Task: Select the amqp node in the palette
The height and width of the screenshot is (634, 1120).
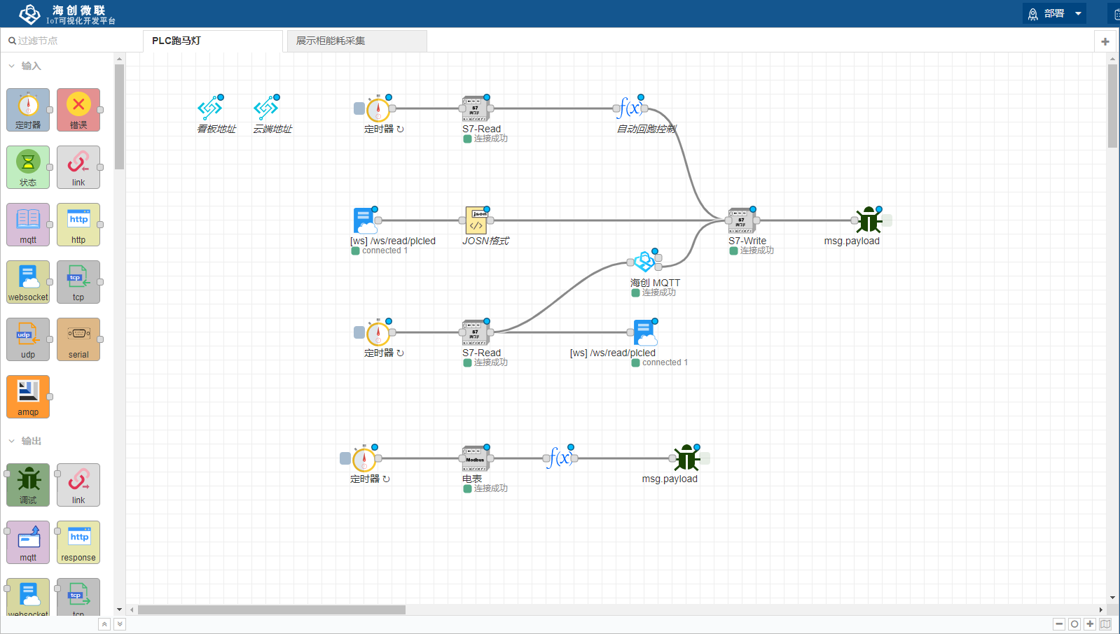Action: pos(28,397)
